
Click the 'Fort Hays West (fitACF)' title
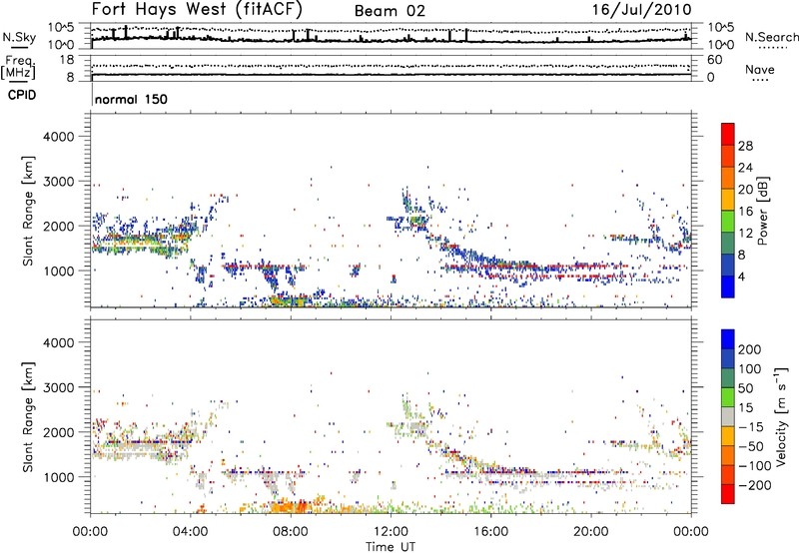[x=197, y=9]
